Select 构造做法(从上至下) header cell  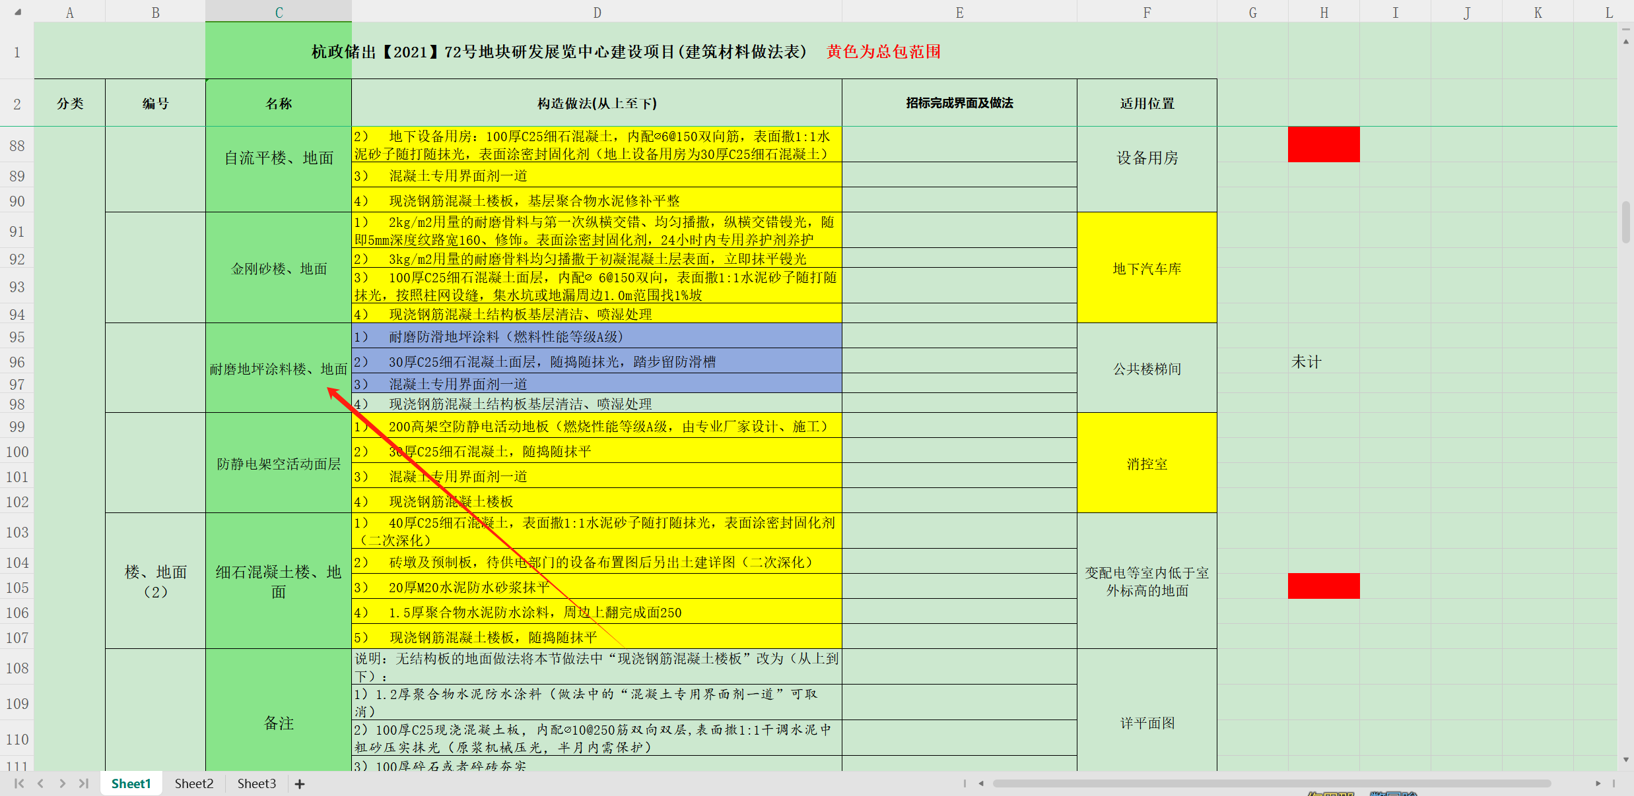click(x=597, y=103)
